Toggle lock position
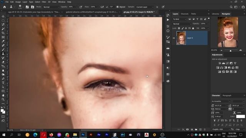 (186, 28)
